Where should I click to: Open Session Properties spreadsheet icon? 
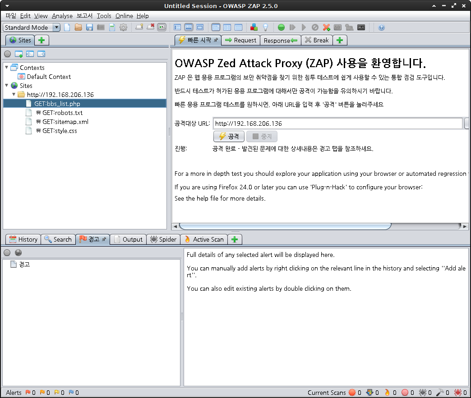point(112,27)
